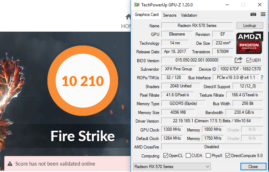Click the Bus Interface value PCIe x16 3.0

click(236, 77)
